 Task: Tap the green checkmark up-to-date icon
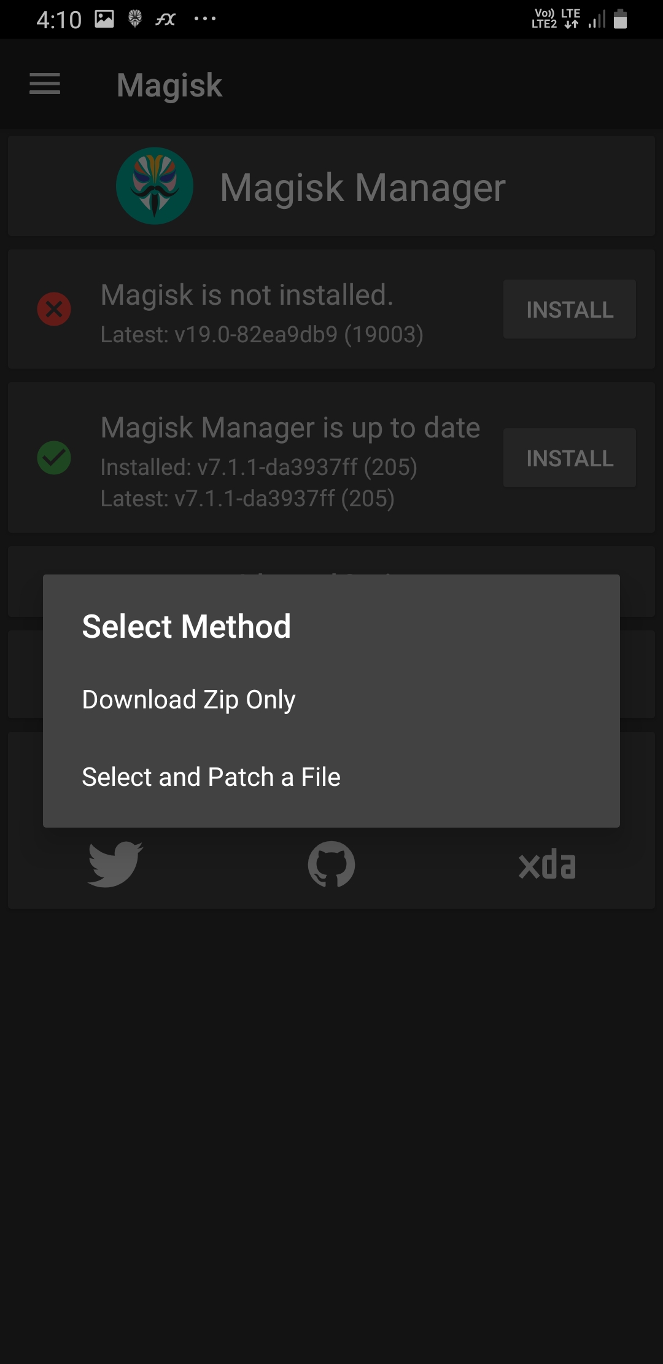[54, 458]
